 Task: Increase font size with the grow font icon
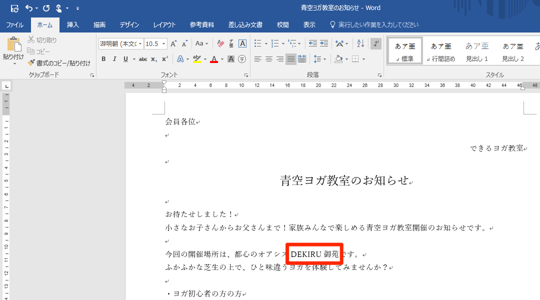tap(173, 44)
